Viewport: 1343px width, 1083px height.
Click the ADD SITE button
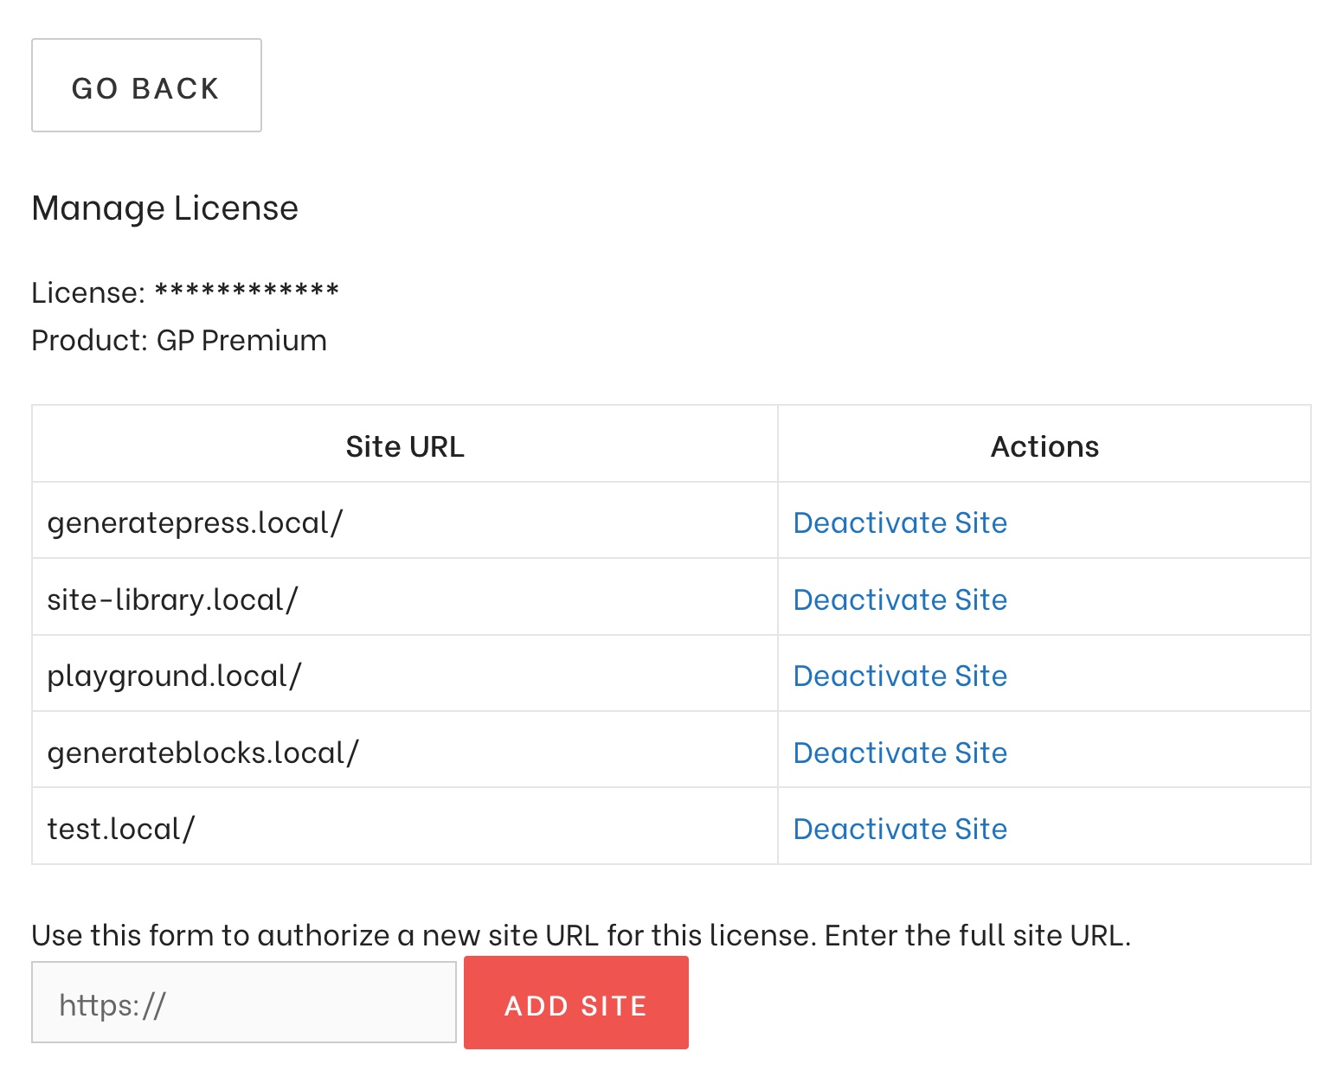tap(575, 1003)
